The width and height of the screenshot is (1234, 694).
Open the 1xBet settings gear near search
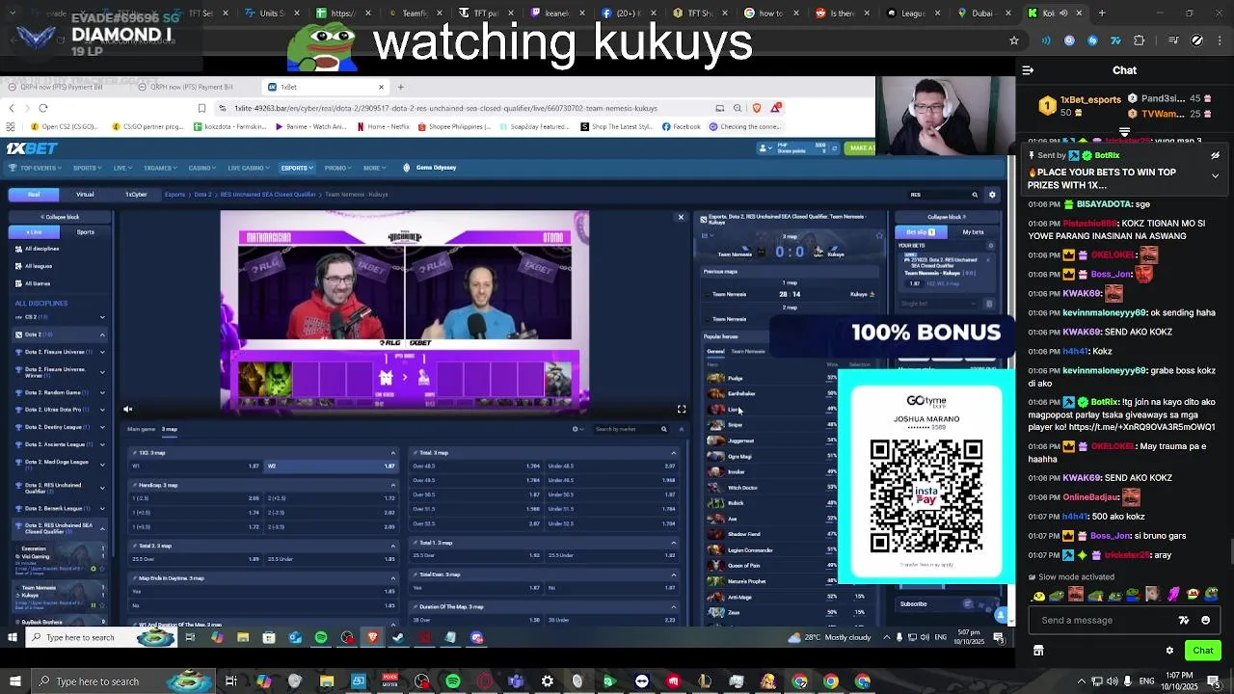coord(992,195)
